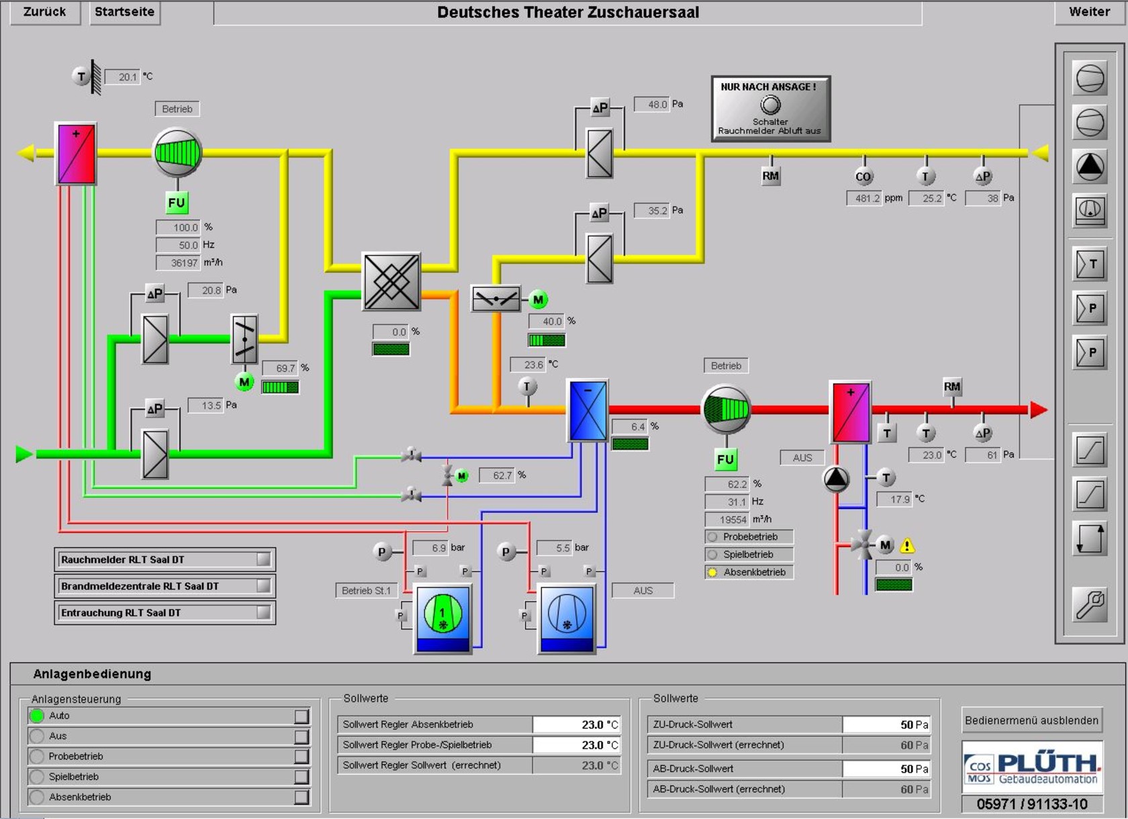Toggle the Spielbetrieb checkbox at row end
1128x819 pixels.
point(301,777)
